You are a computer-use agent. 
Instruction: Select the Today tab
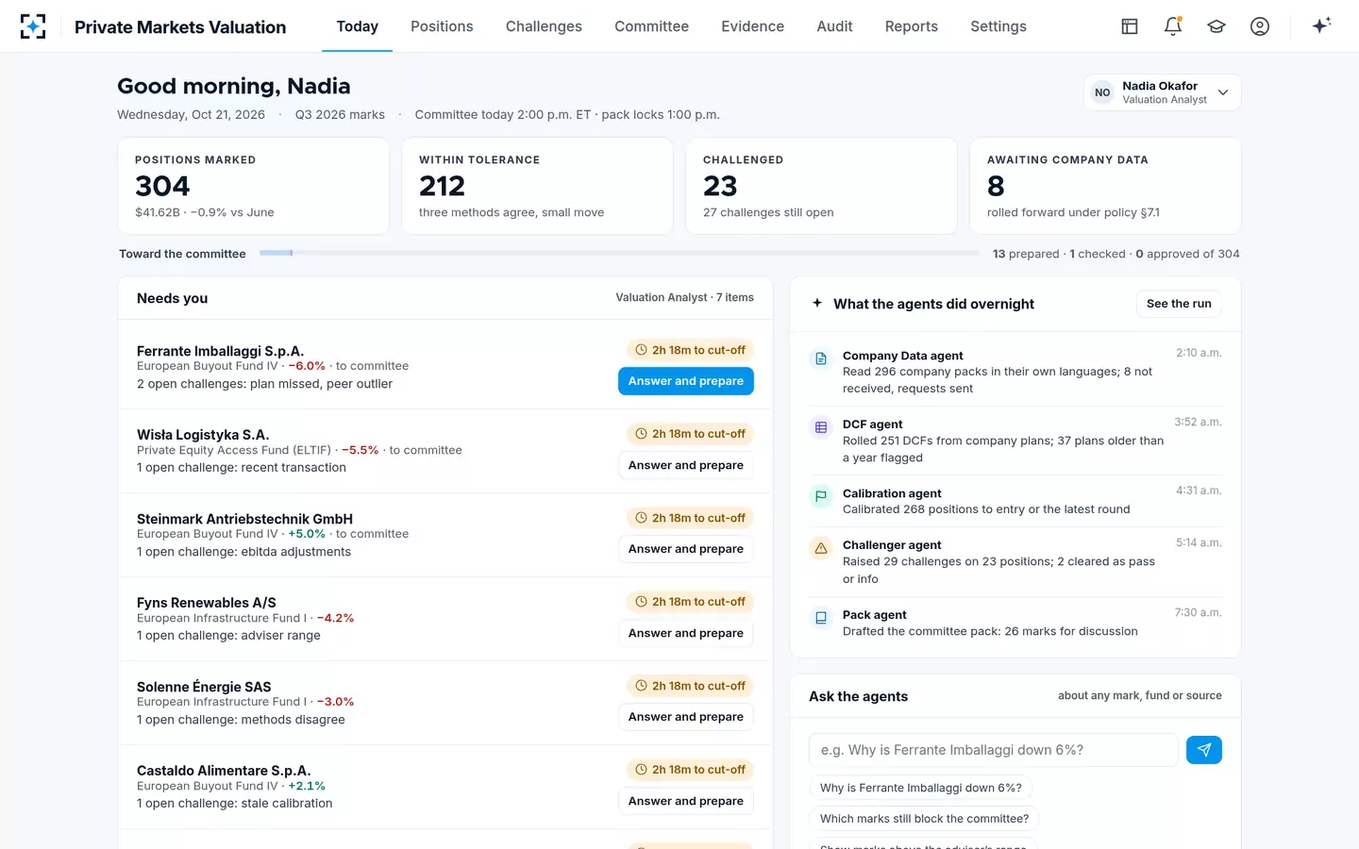pos(357,26)
